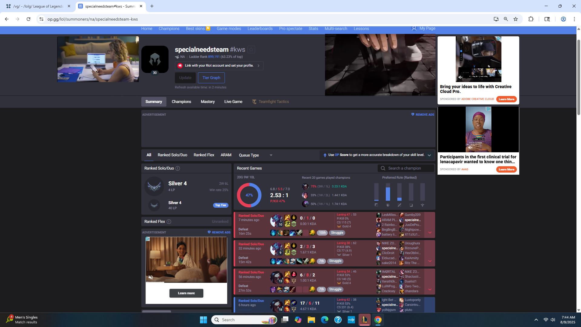Image resolution: width=581 pixels, height=327 pixels.
Task: Click the top lane role icon
Action: [376, 205]
